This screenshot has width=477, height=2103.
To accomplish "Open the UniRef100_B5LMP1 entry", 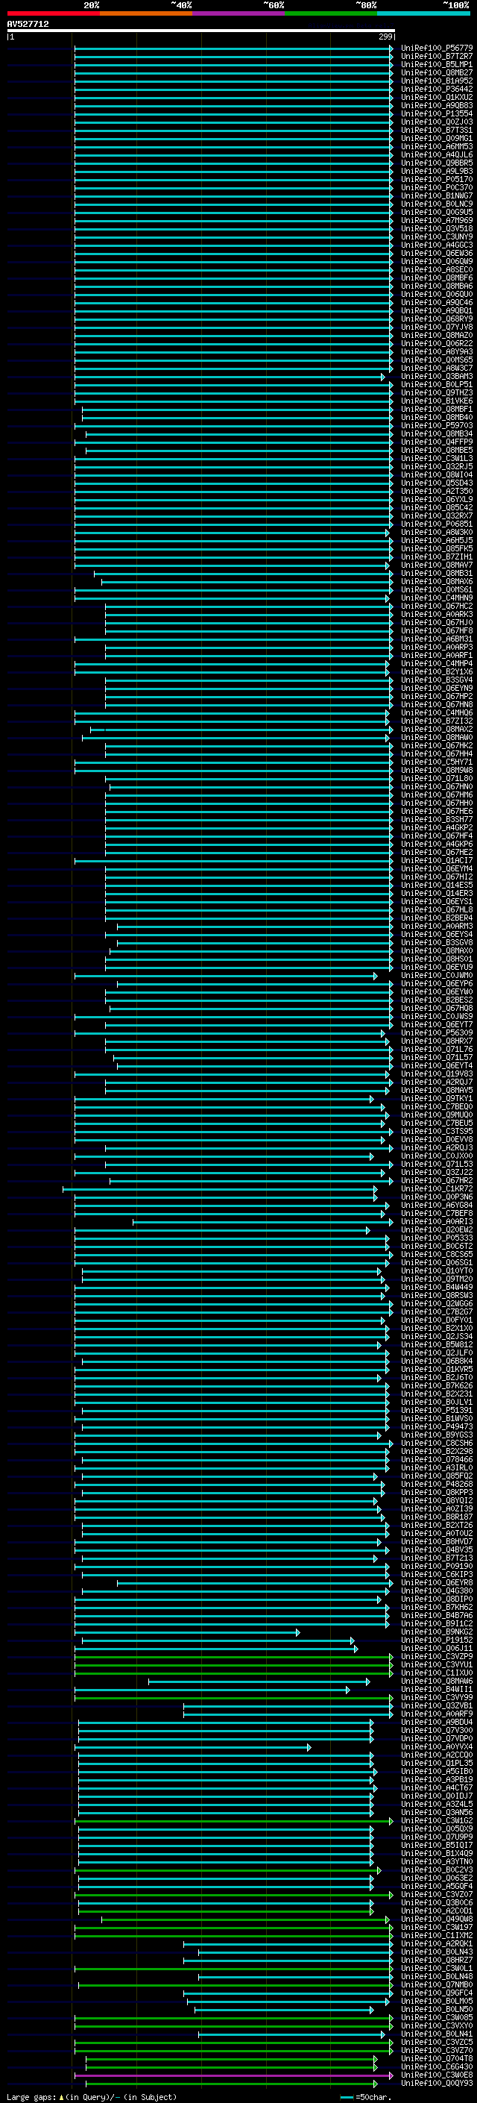I will pyautogui.click(x=437, y=64).
